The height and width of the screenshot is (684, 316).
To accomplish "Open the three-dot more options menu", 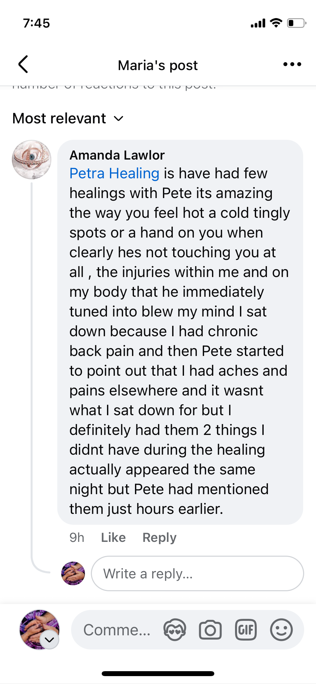I will 292,64.
